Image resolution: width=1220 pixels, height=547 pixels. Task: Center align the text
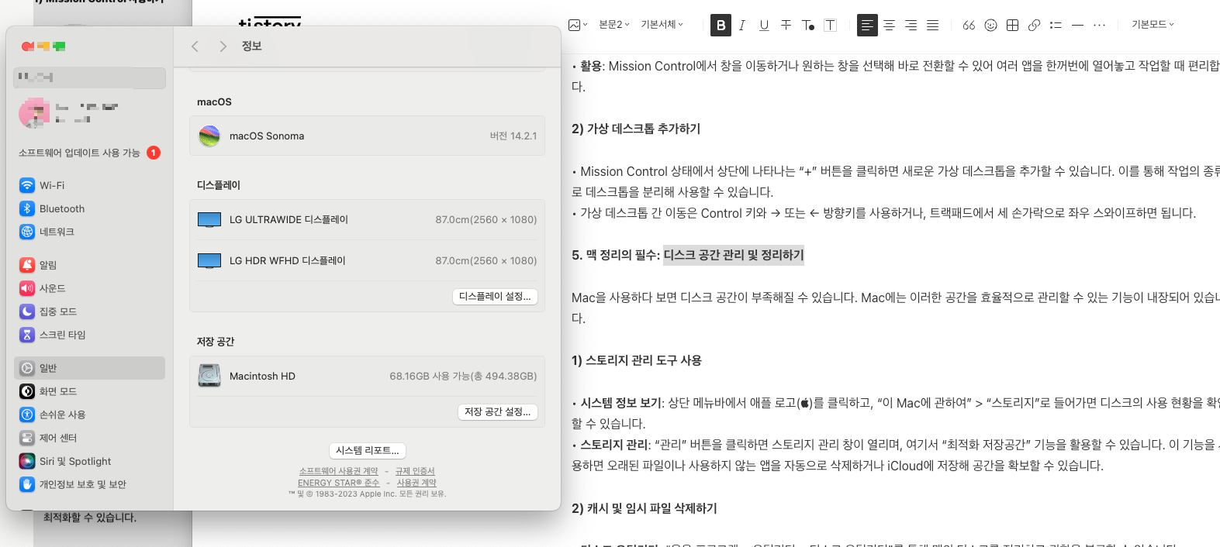[x=889, y=26]
